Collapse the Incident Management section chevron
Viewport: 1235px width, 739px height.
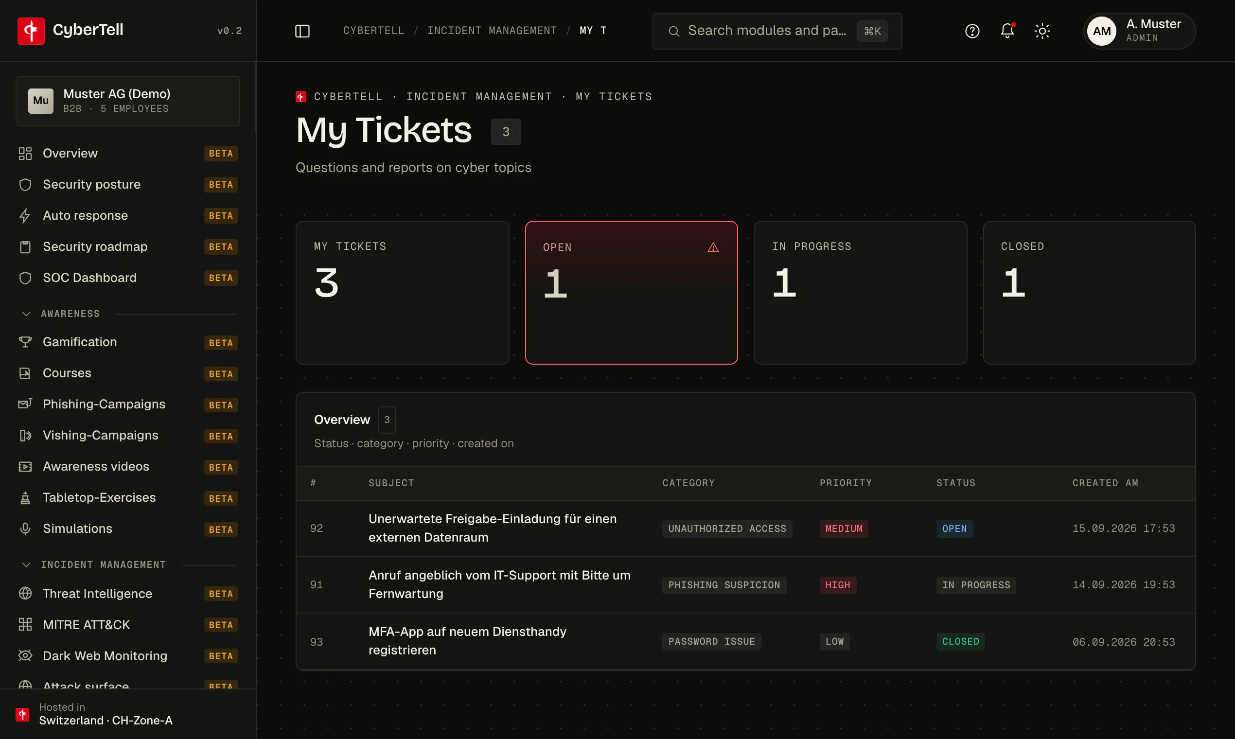point(26,565)
